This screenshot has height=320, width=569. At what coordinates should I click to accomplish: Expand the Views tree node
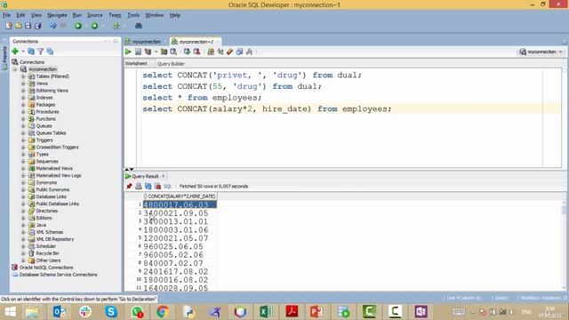coord(23,84)
